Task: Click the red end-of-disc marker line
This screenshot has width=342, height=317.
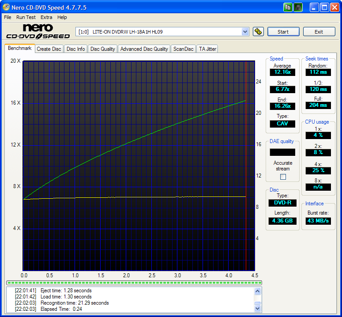Action: point(246,166)
